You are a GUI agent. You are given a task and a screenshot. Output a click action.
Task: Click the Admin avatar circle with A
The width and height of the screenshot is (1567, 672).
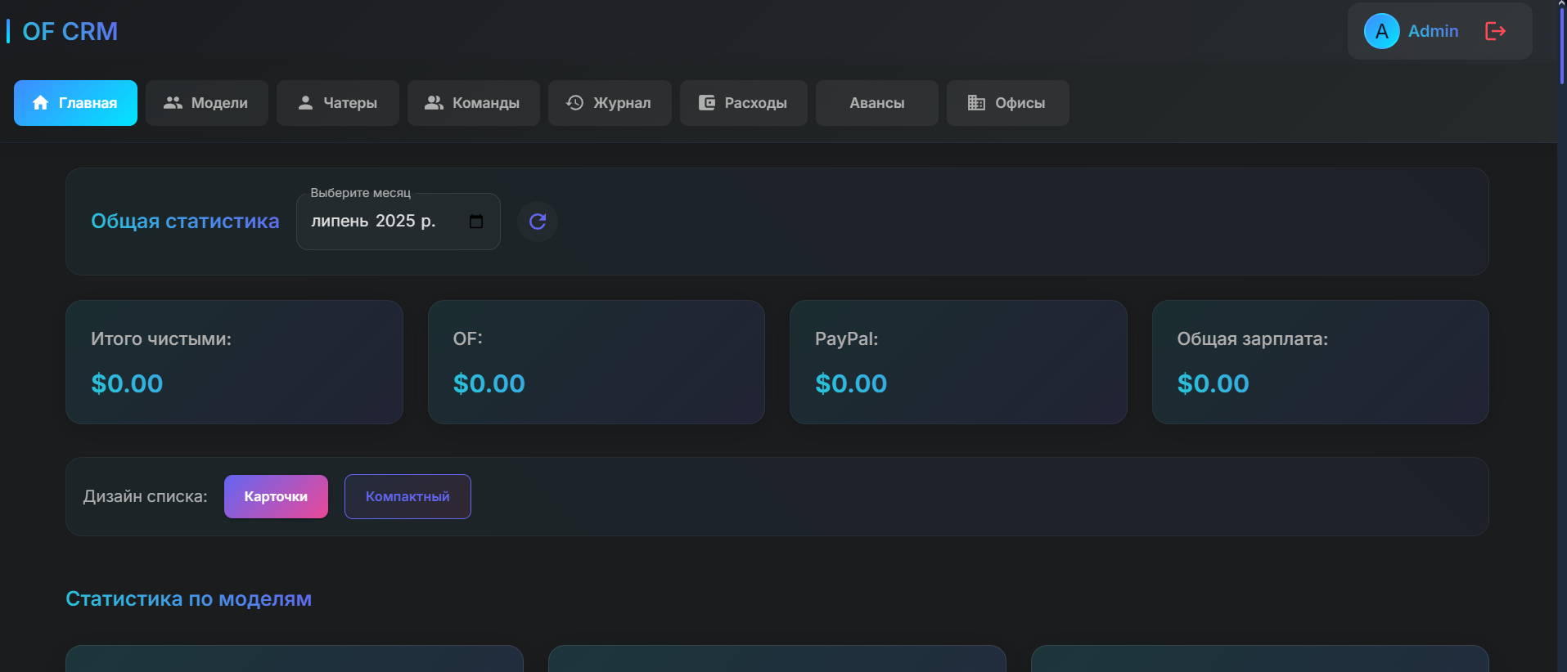[1382, 31]
